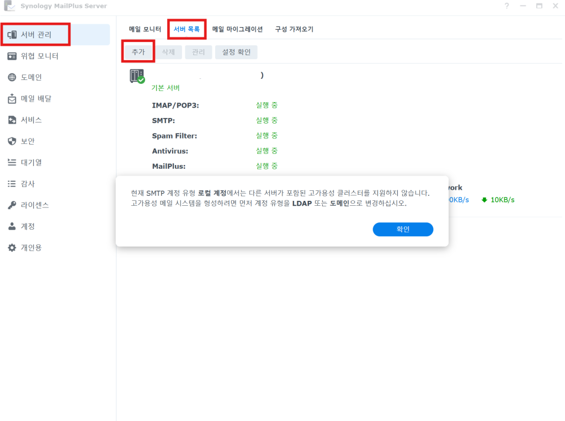Close the MailPlus Server window
Screen dimensions: 565x421
[555, 6]
